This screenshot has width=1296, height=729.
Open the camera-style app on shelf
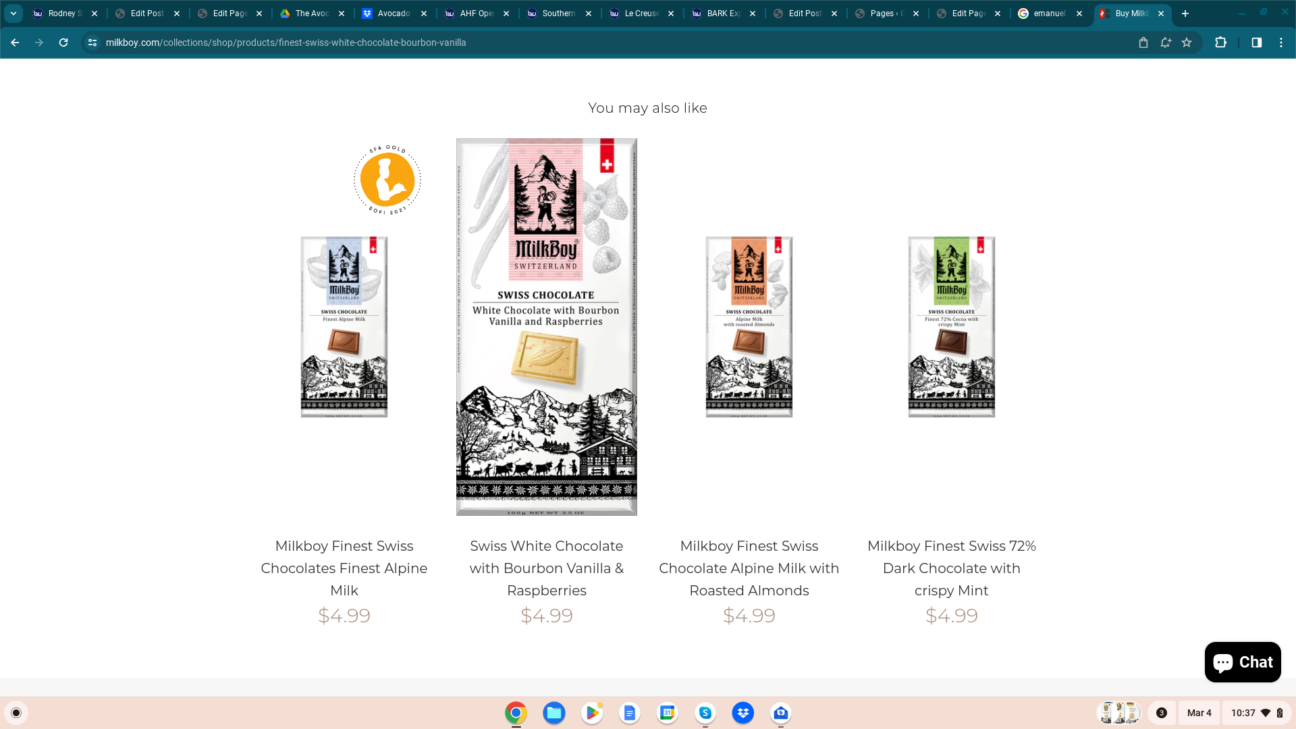click(781, 713)
